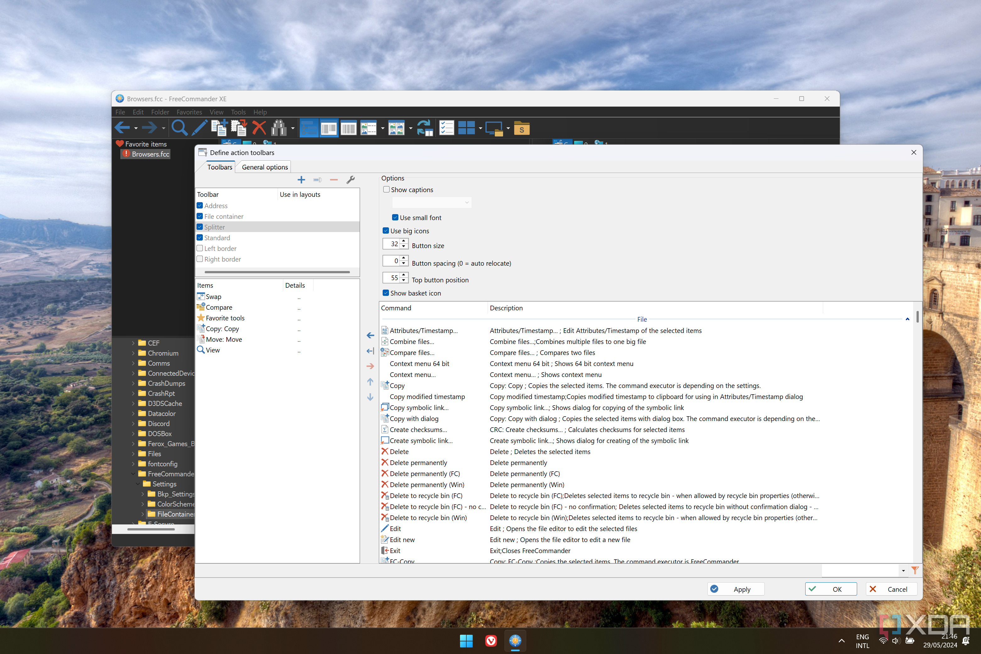Click the move item down arrow
The image size is (981, 654).
pos(370,397)
